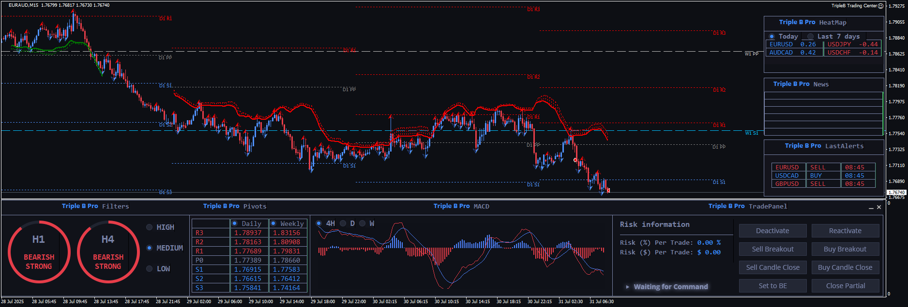
Task: Toggle the Daily pivots option
Action: coord(235,223)
